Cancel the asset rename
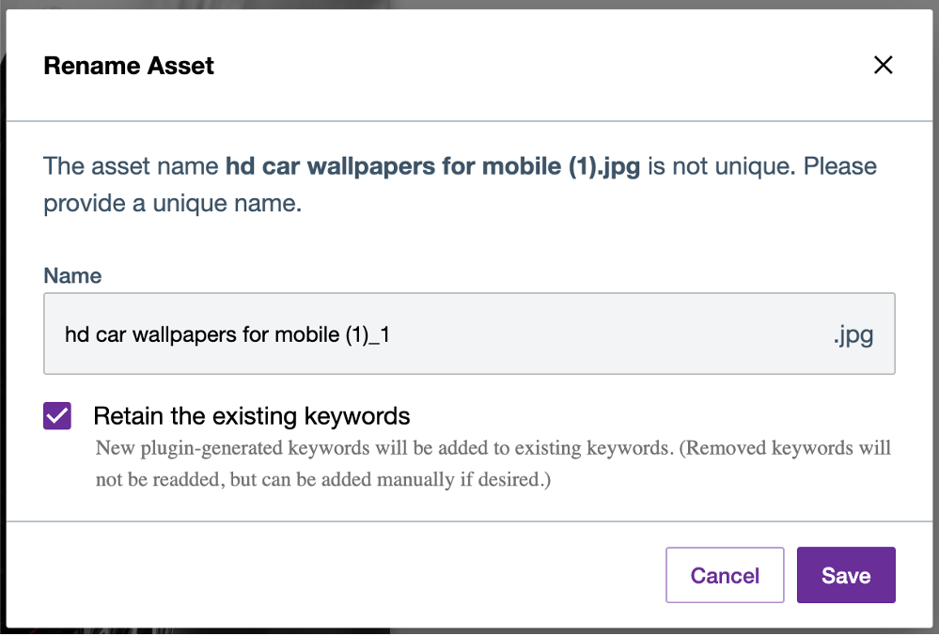Image resolution: width=939 pixels, height=636 pixels. coord(725,575)
